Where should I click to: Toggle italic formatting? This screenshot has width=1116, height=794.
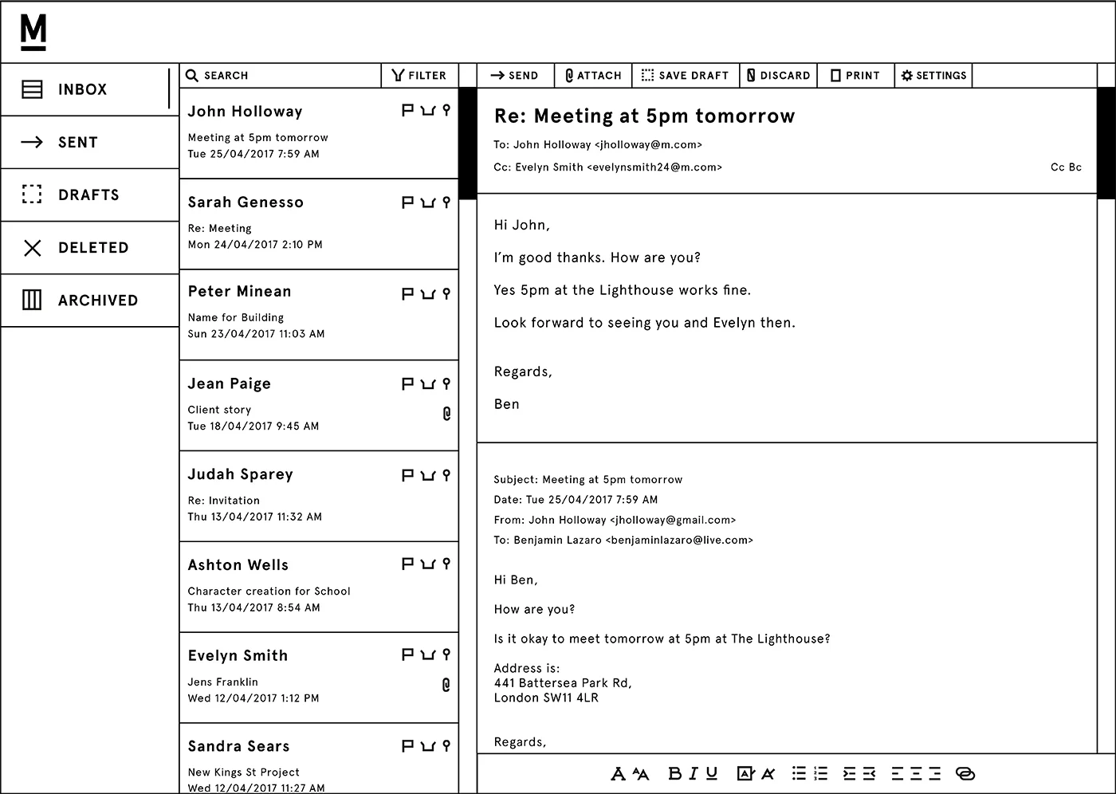(x=694, y=773)
